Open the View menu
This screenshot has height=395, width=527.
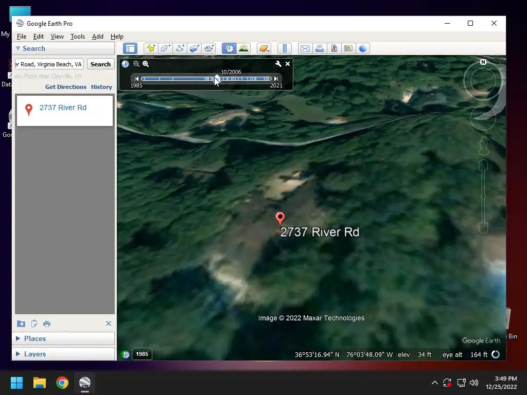(57, 37)
